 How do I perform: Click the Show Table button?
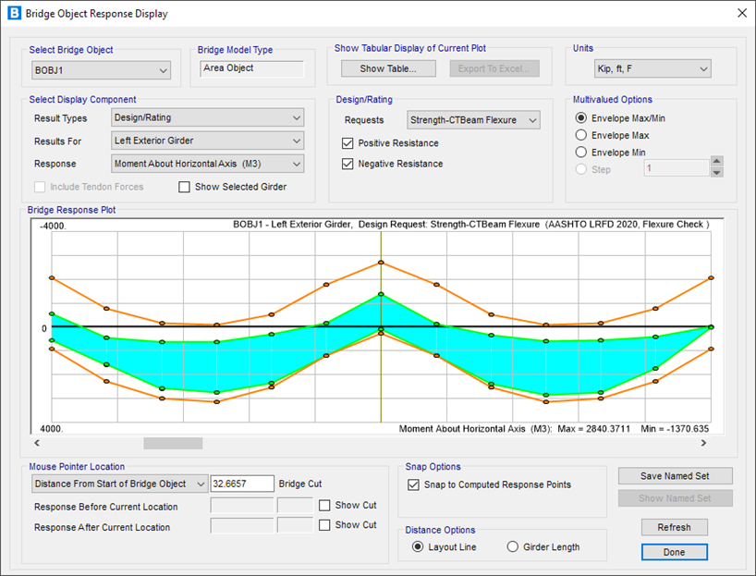tap(387, 68)
